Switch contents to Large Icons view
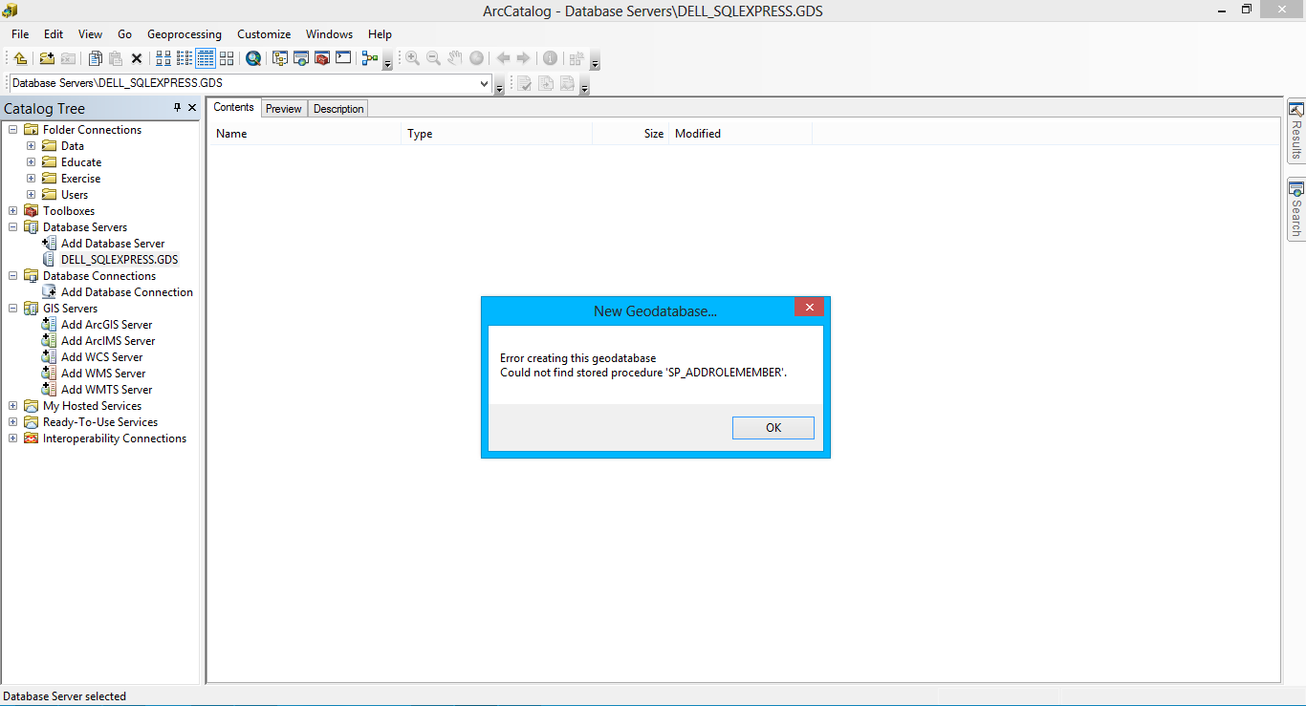Viewport: 1306px width, 706px height. (x=163, y=58)
